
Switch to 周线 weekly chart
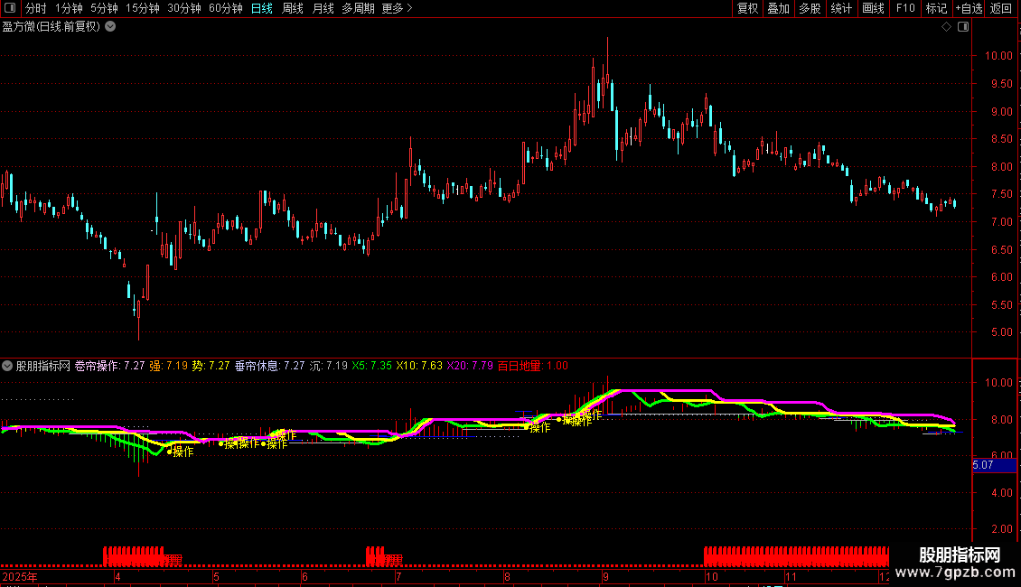[x=293, y=8]
